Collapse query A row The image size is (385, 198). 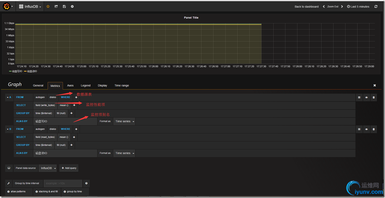point(9,97)
